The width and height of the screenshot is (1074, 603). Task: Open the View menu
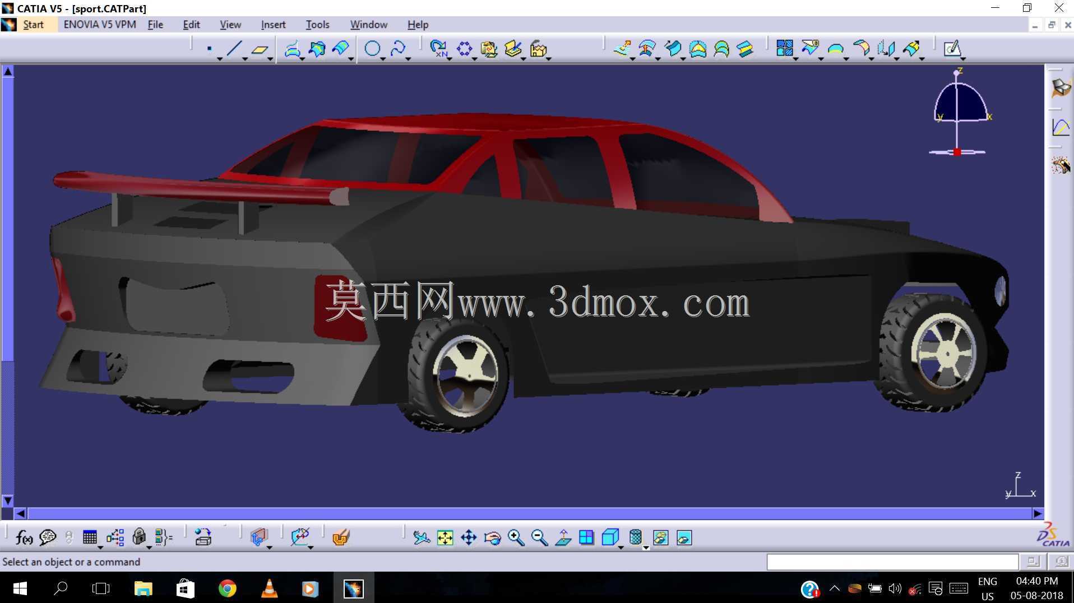point(230,25)
